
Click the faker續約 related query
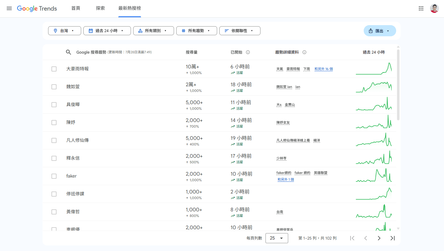tap(284, 173)
